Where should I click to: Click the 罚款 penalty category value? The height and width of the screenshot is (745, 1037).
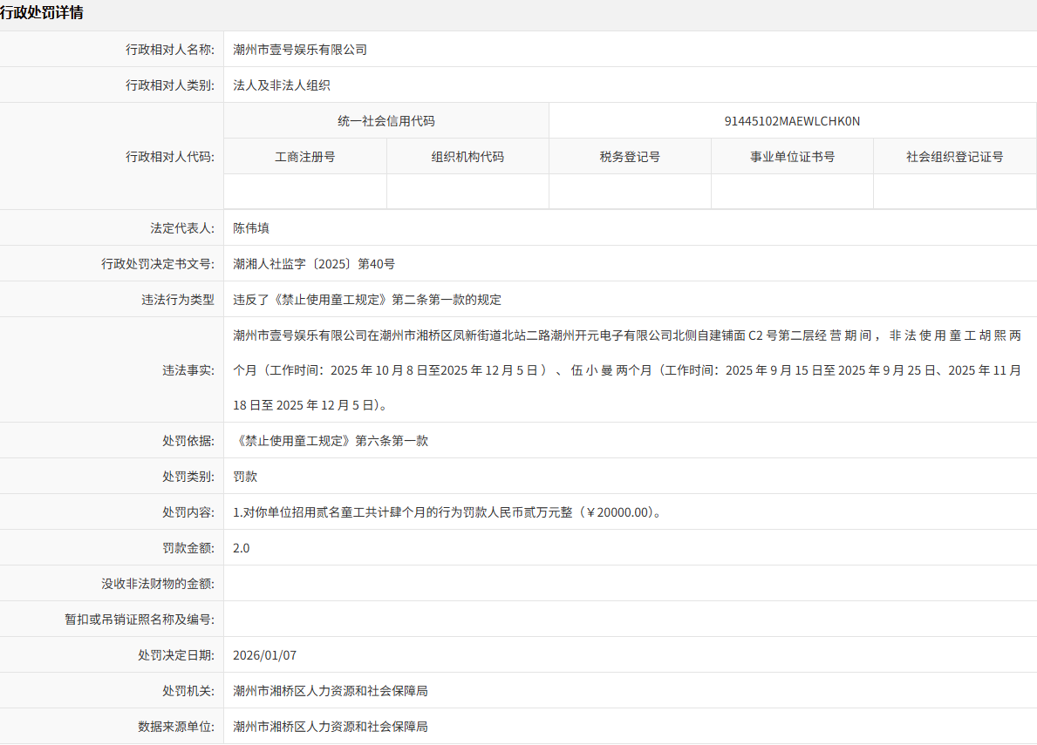tap(244, 476)
